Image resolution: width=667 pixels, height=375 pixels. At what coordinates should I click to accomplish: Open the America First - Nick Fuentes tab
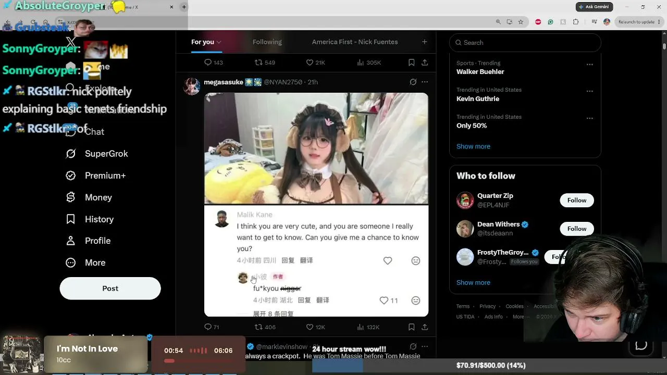pyautogui.click(x=355, y=42)
